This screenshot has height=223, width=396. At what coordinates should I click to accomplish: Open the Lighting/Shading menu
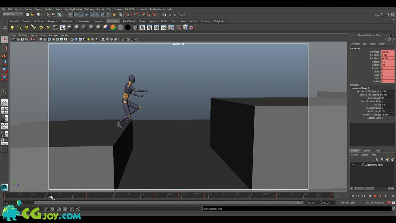(73, 9)
